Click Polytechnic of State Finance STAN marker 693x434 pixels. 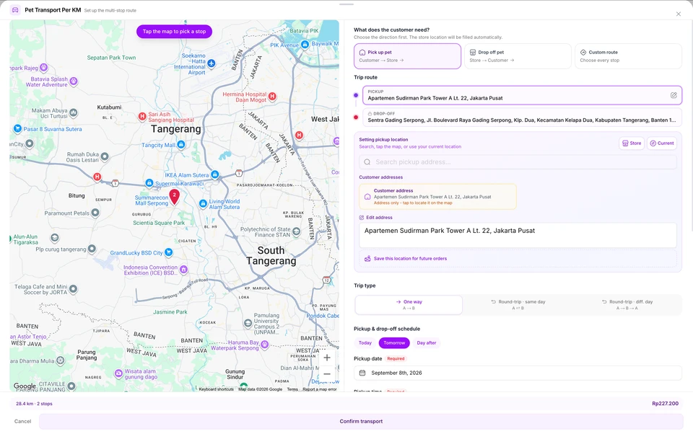point(297,231)
